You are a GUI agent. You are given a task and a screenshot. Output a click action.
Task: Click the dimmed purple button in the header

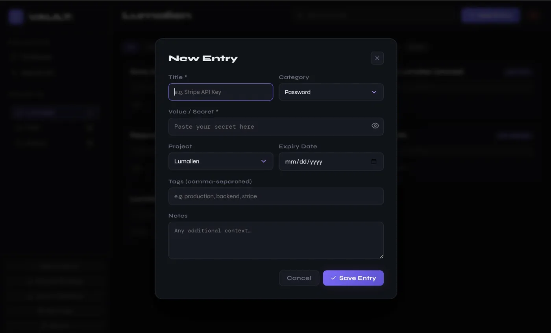tap(490, 15)
